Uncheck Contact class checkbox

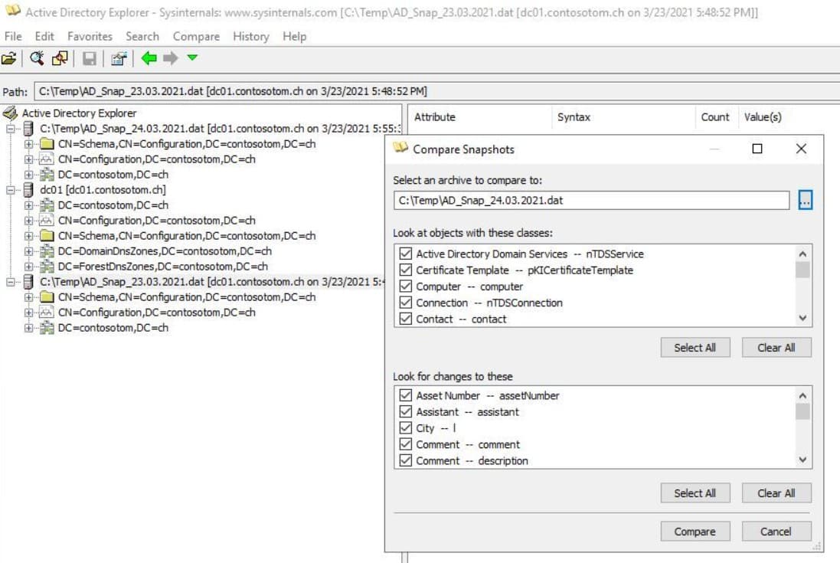pyautogui.click(x=406, y=319)
